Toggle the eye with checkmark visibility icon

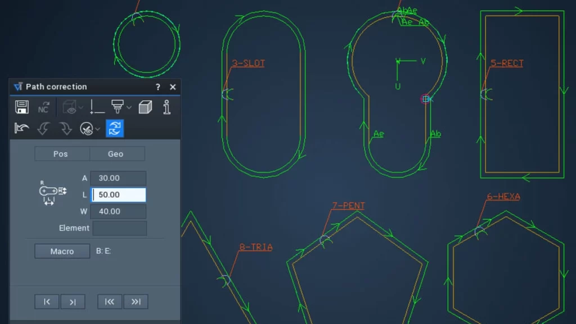[87, 129]
